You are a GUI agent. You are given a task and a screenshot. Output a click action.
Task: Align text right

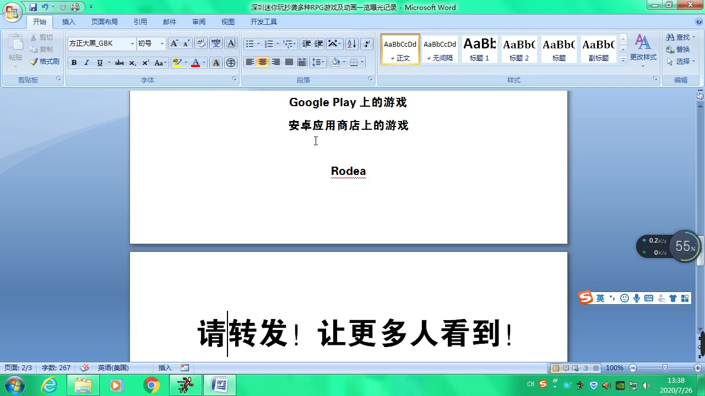(x=275, y=62)
